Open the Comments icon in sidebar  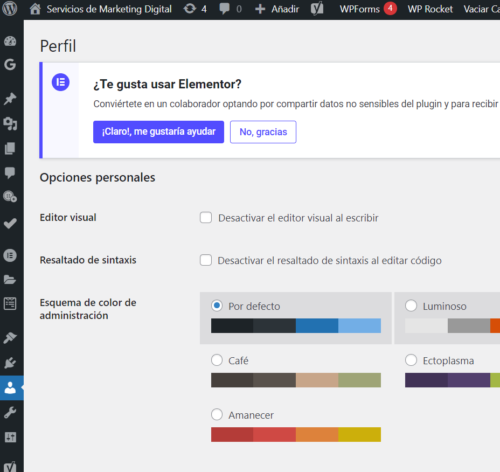pos(10,173)
